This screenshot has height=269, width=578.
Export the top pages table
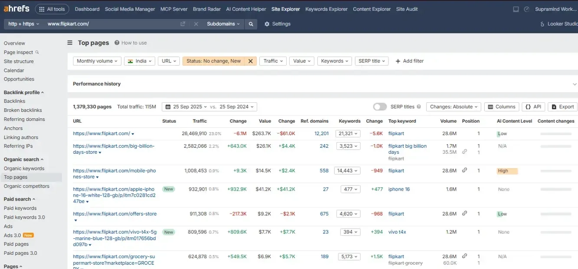coord(563,107)
